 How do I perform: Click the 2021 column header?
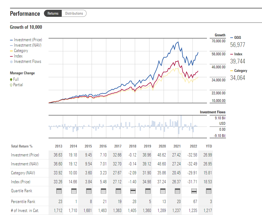[177, 146]
